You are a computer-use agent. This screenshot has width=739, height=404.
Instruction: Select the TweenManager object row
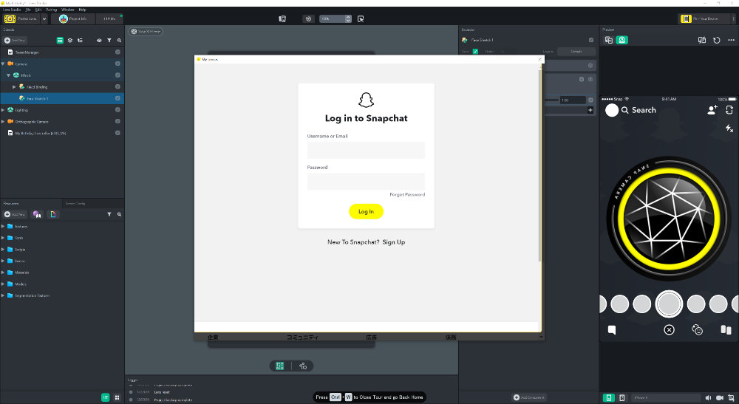61,52
